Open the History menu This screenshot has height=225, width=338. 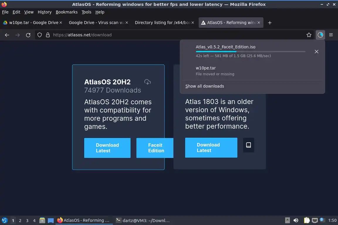click(45, 12)
